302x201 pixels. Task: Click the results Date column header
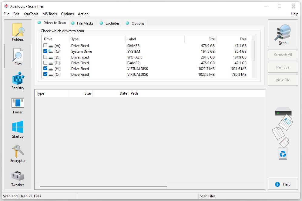coord(110,93)
